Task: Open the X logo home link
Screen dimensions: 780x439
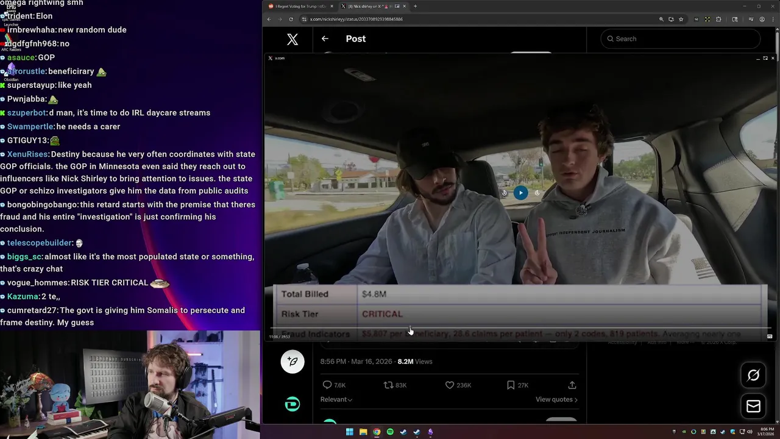Action: click(292, 39)
